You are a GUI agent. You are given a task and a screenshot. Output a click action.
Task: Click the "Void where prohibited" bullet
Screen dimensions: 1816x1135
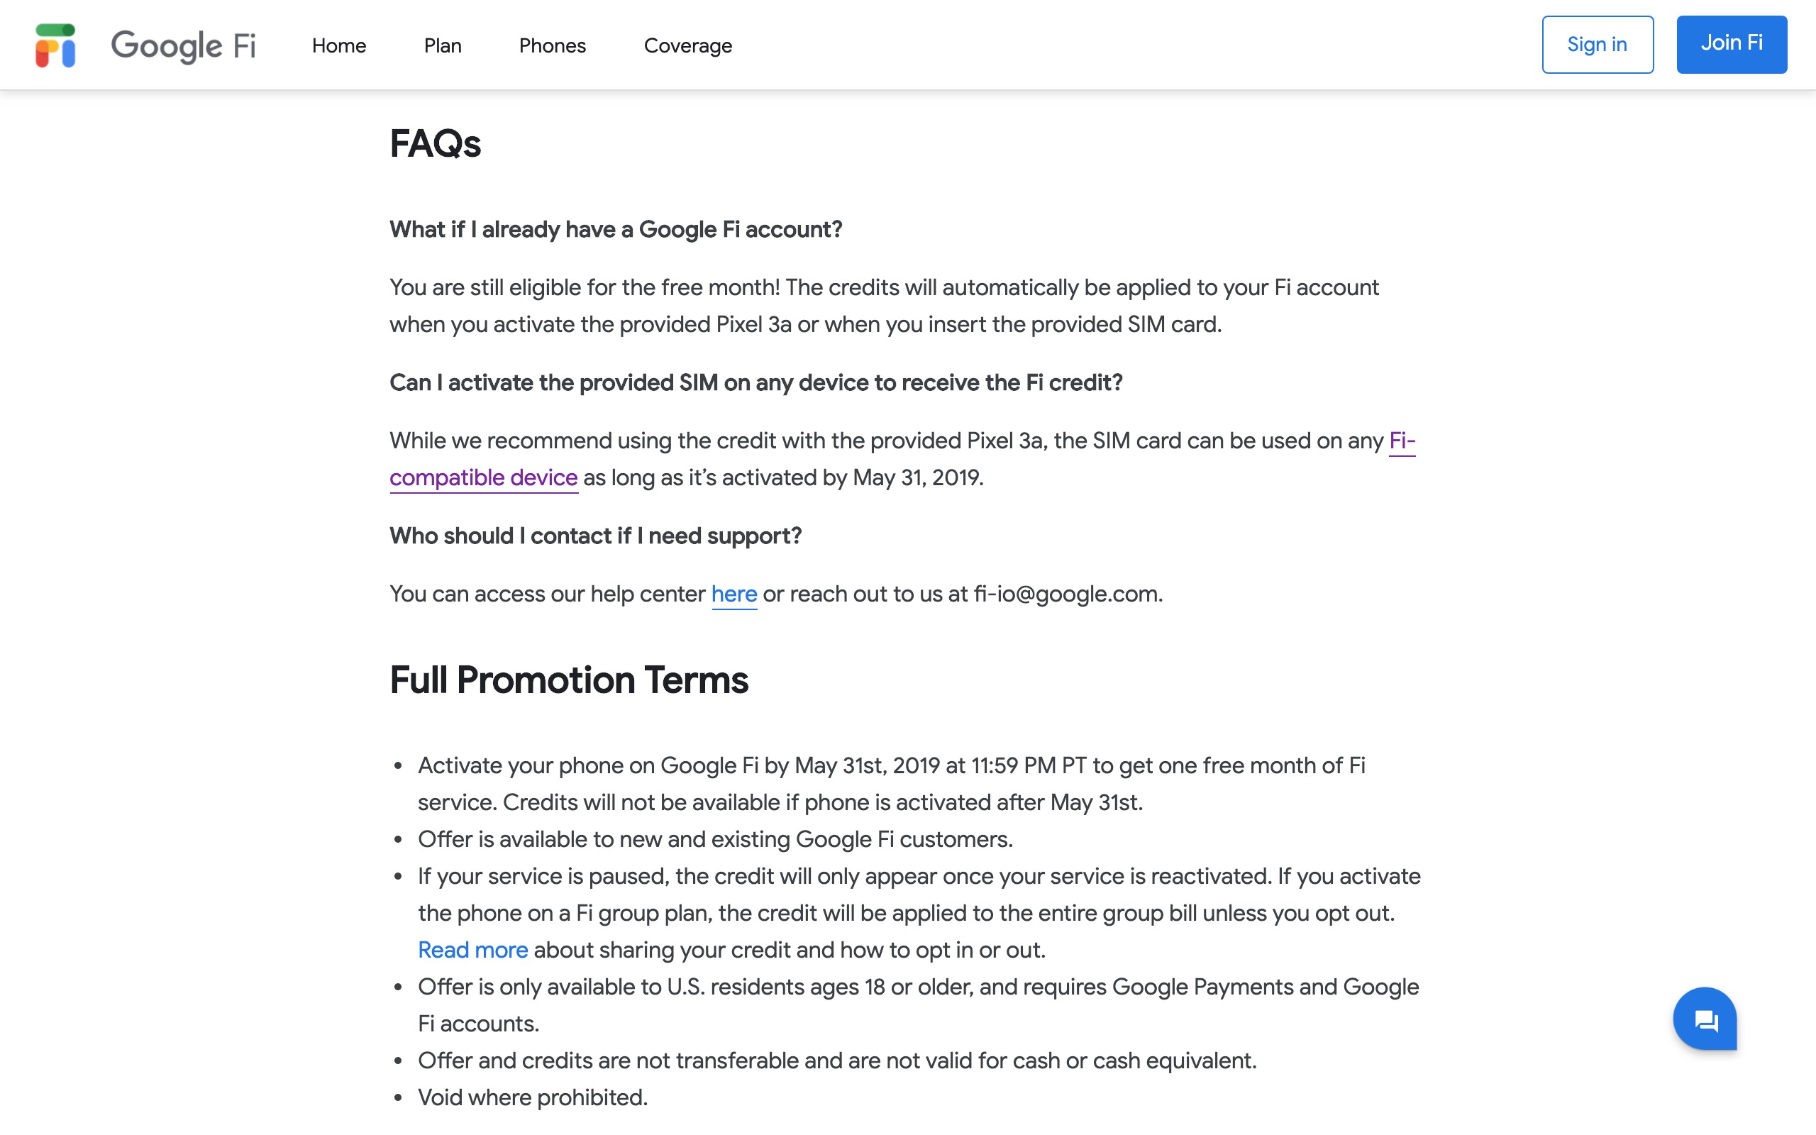click(x=533, y=1097)
